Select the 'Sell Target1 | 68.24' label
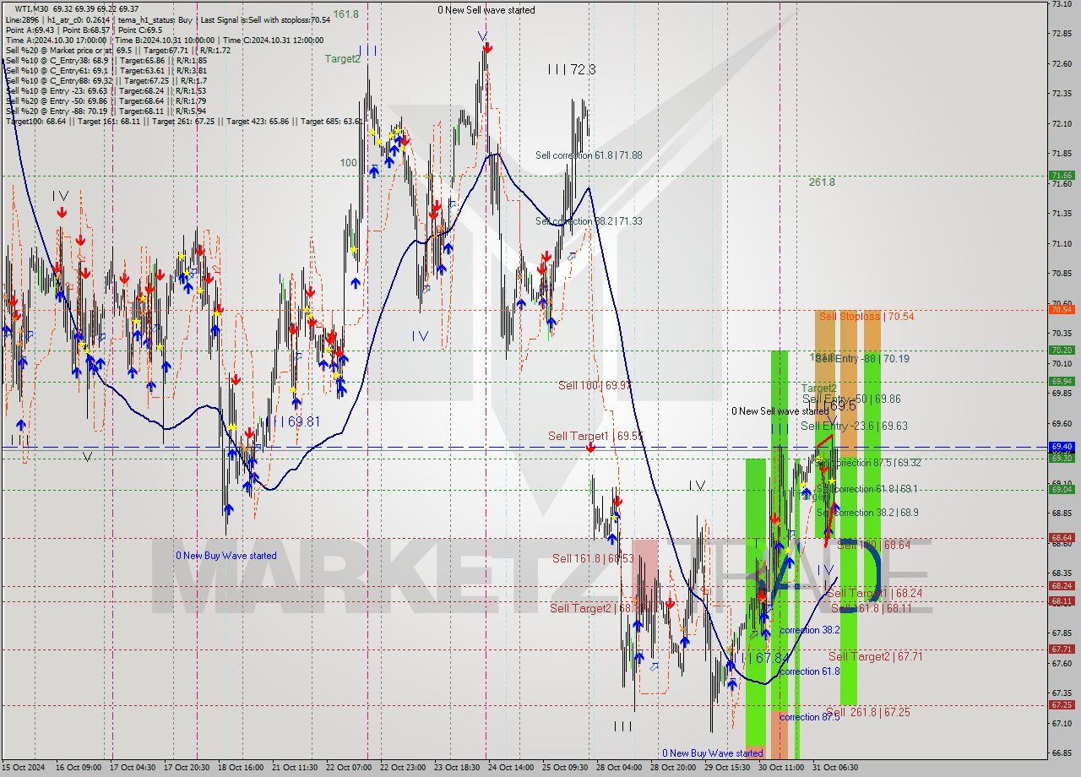The height and width of the screenshot is (777, 1081). [x=874, y=593]
